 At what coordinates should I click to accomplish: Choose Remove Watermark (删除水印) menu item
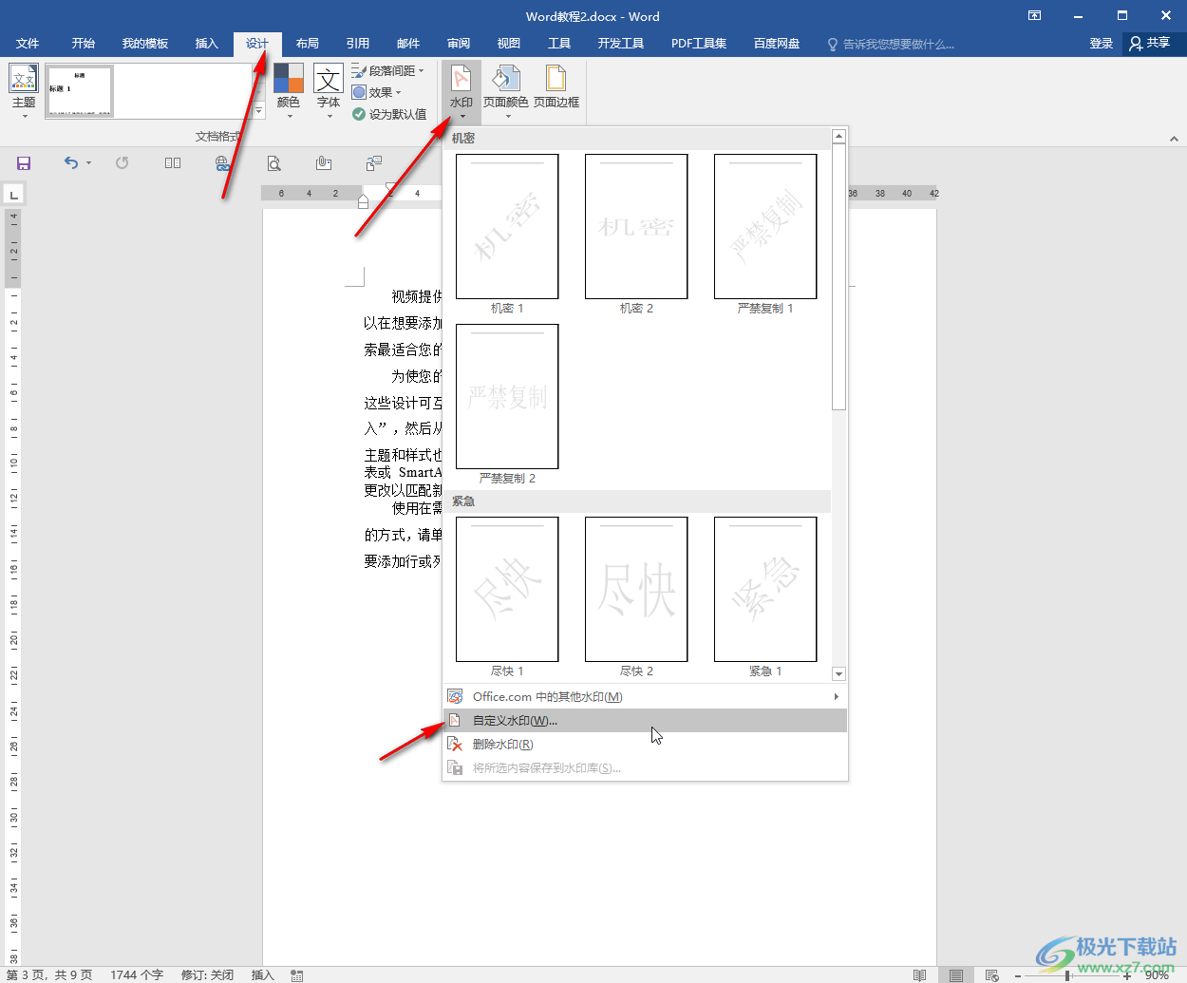point(645,745)
